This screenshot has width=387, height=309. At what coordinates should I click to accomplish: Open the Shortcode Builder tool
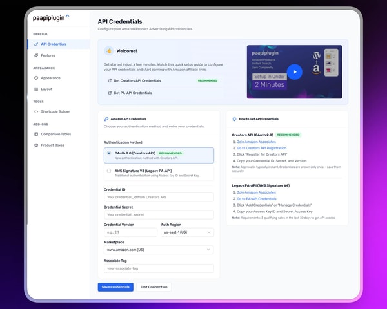coord(59,111)
